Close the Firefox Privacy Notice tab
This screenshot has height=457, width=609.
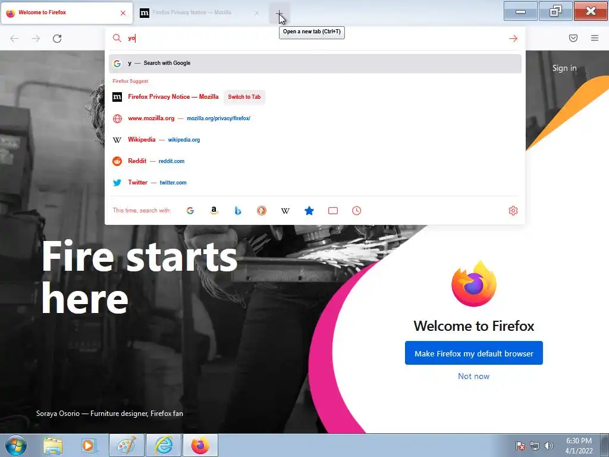257,13
